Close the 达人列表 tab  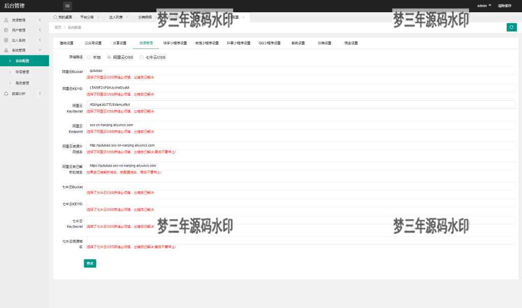tap(127, 17)
